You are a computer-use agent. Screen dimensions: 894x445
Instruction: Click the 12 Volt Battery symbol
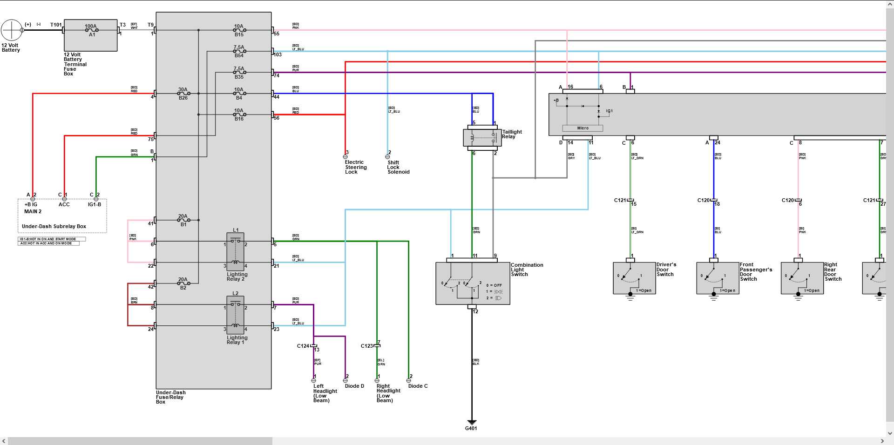point(12,30)
